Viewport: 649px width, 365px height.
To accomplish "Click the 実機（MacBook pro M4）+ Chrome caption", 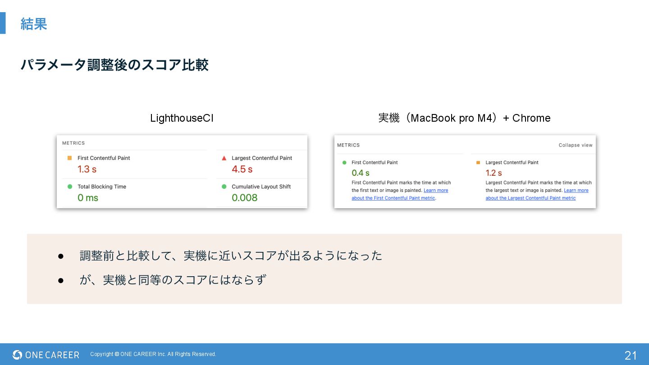I will [x=464, y=118].
